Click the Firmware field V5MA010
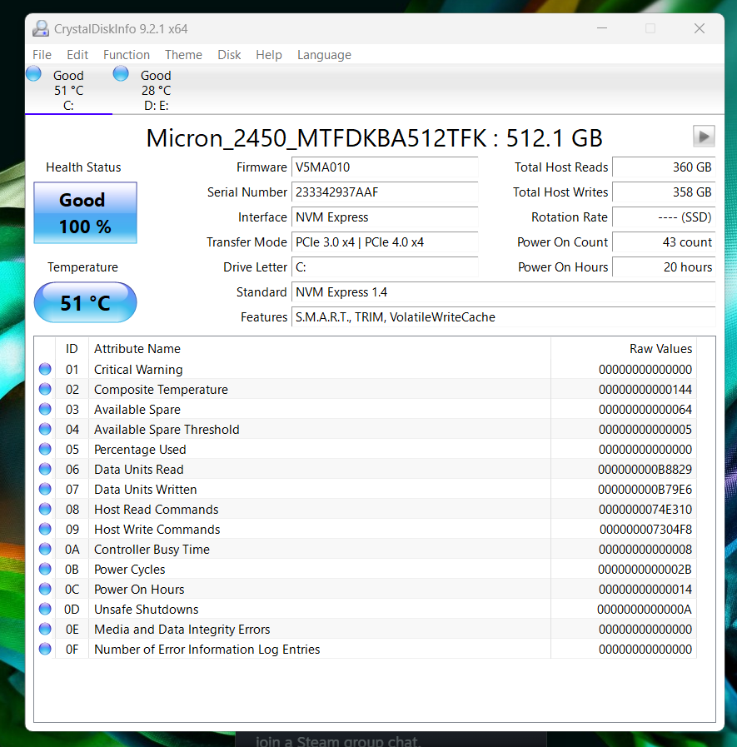The height and width of the screenshot is (747, 737). (385, 167)
